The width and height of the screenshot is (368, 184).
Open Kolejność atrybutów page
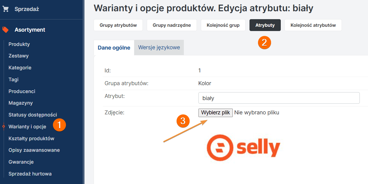313,25
